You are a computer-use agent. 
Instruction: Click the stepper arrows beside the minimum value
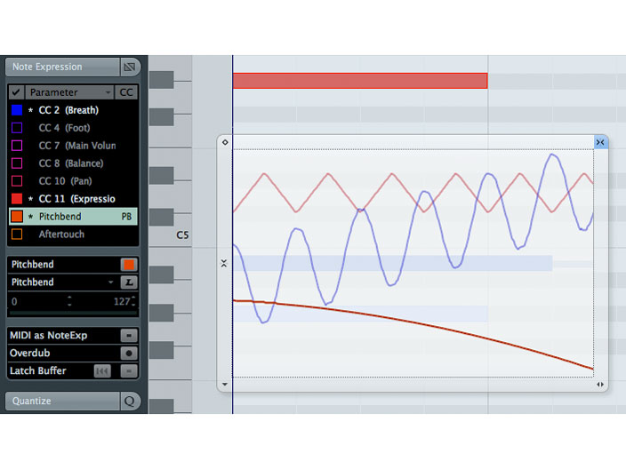coord(69,301)
